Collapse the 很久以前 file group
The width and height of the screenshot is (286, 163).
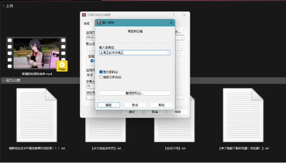(x=3, y=80)
